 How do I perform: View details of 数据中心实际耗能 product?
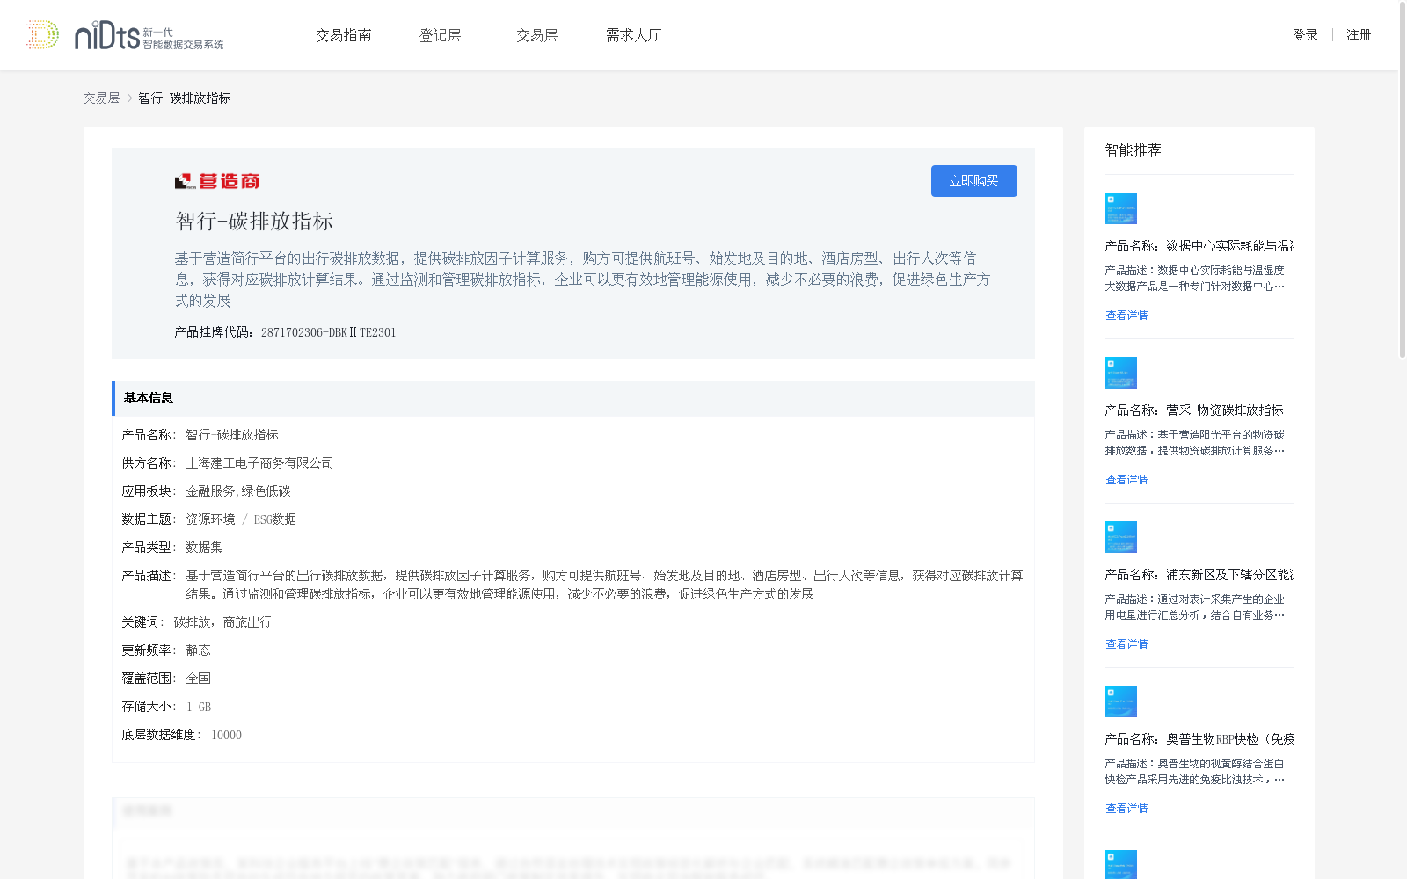point(1126,316)
